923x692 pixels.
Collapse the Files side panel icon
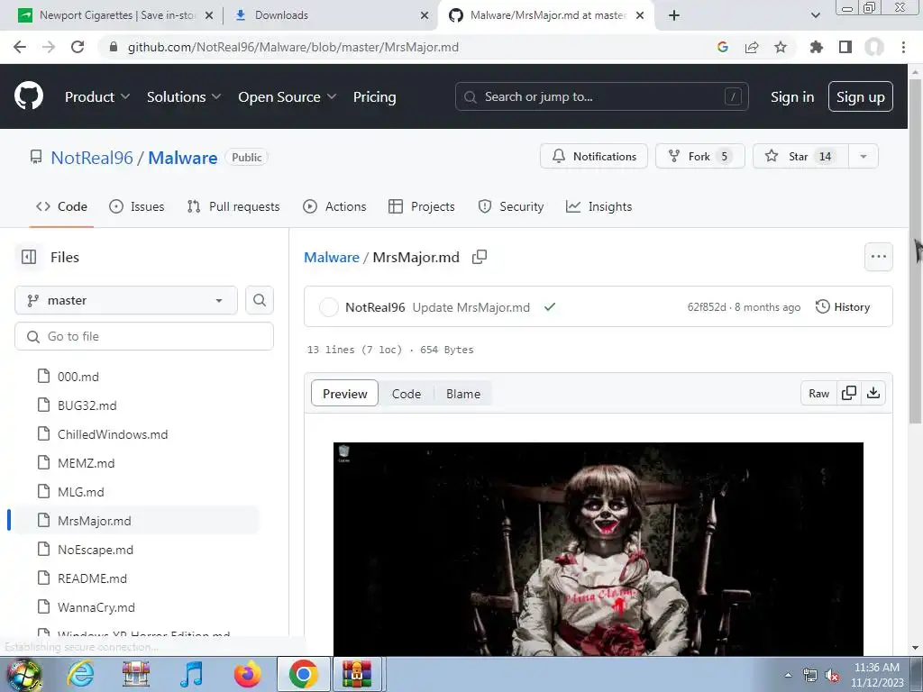29,257
